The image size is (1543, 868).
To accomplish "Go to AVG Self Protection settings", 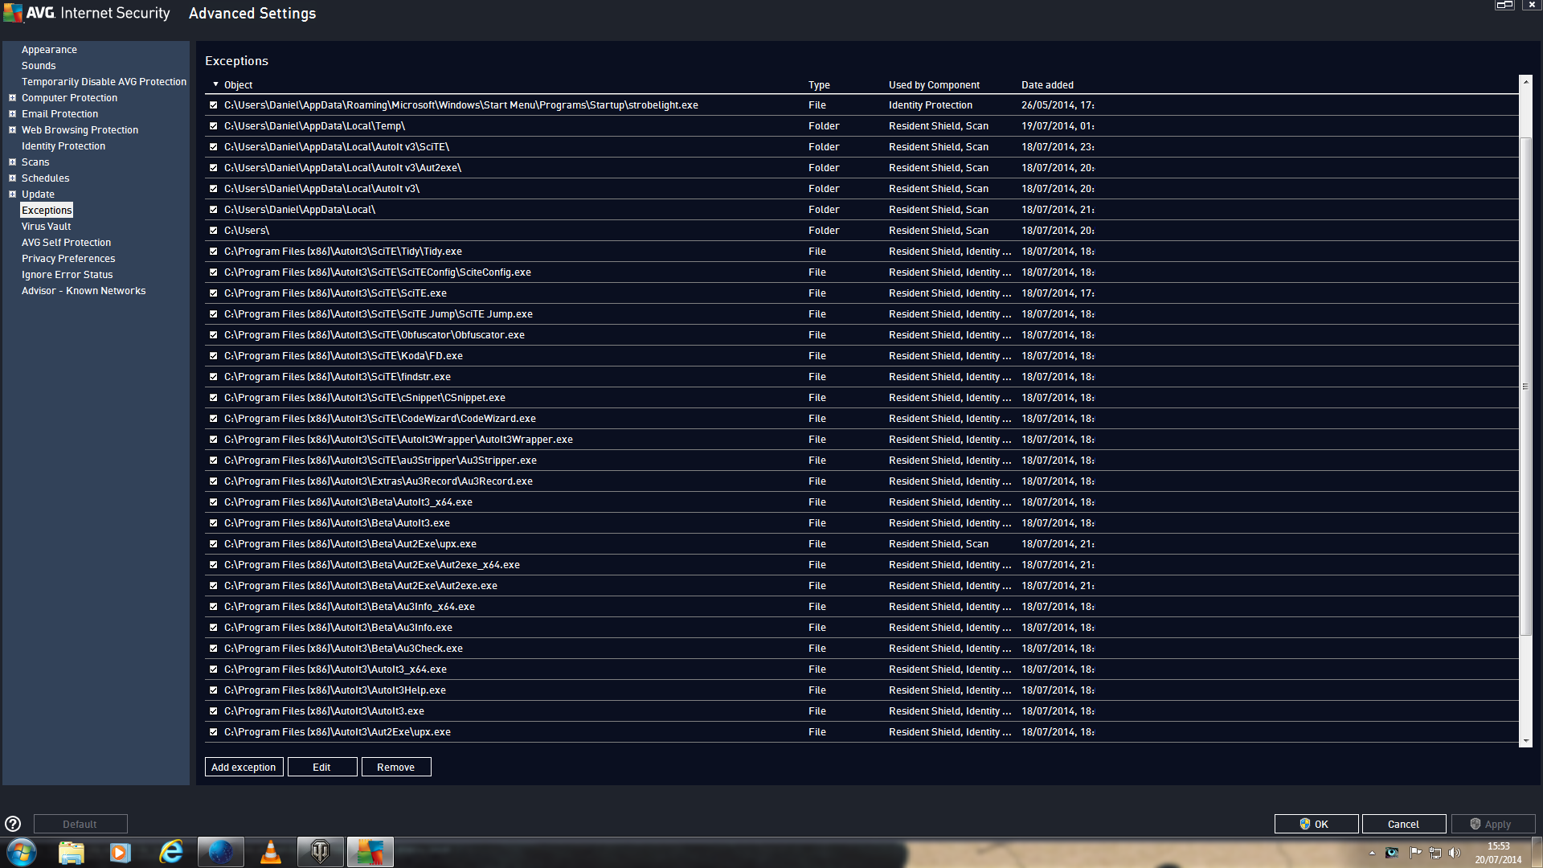I will [66, 243].
